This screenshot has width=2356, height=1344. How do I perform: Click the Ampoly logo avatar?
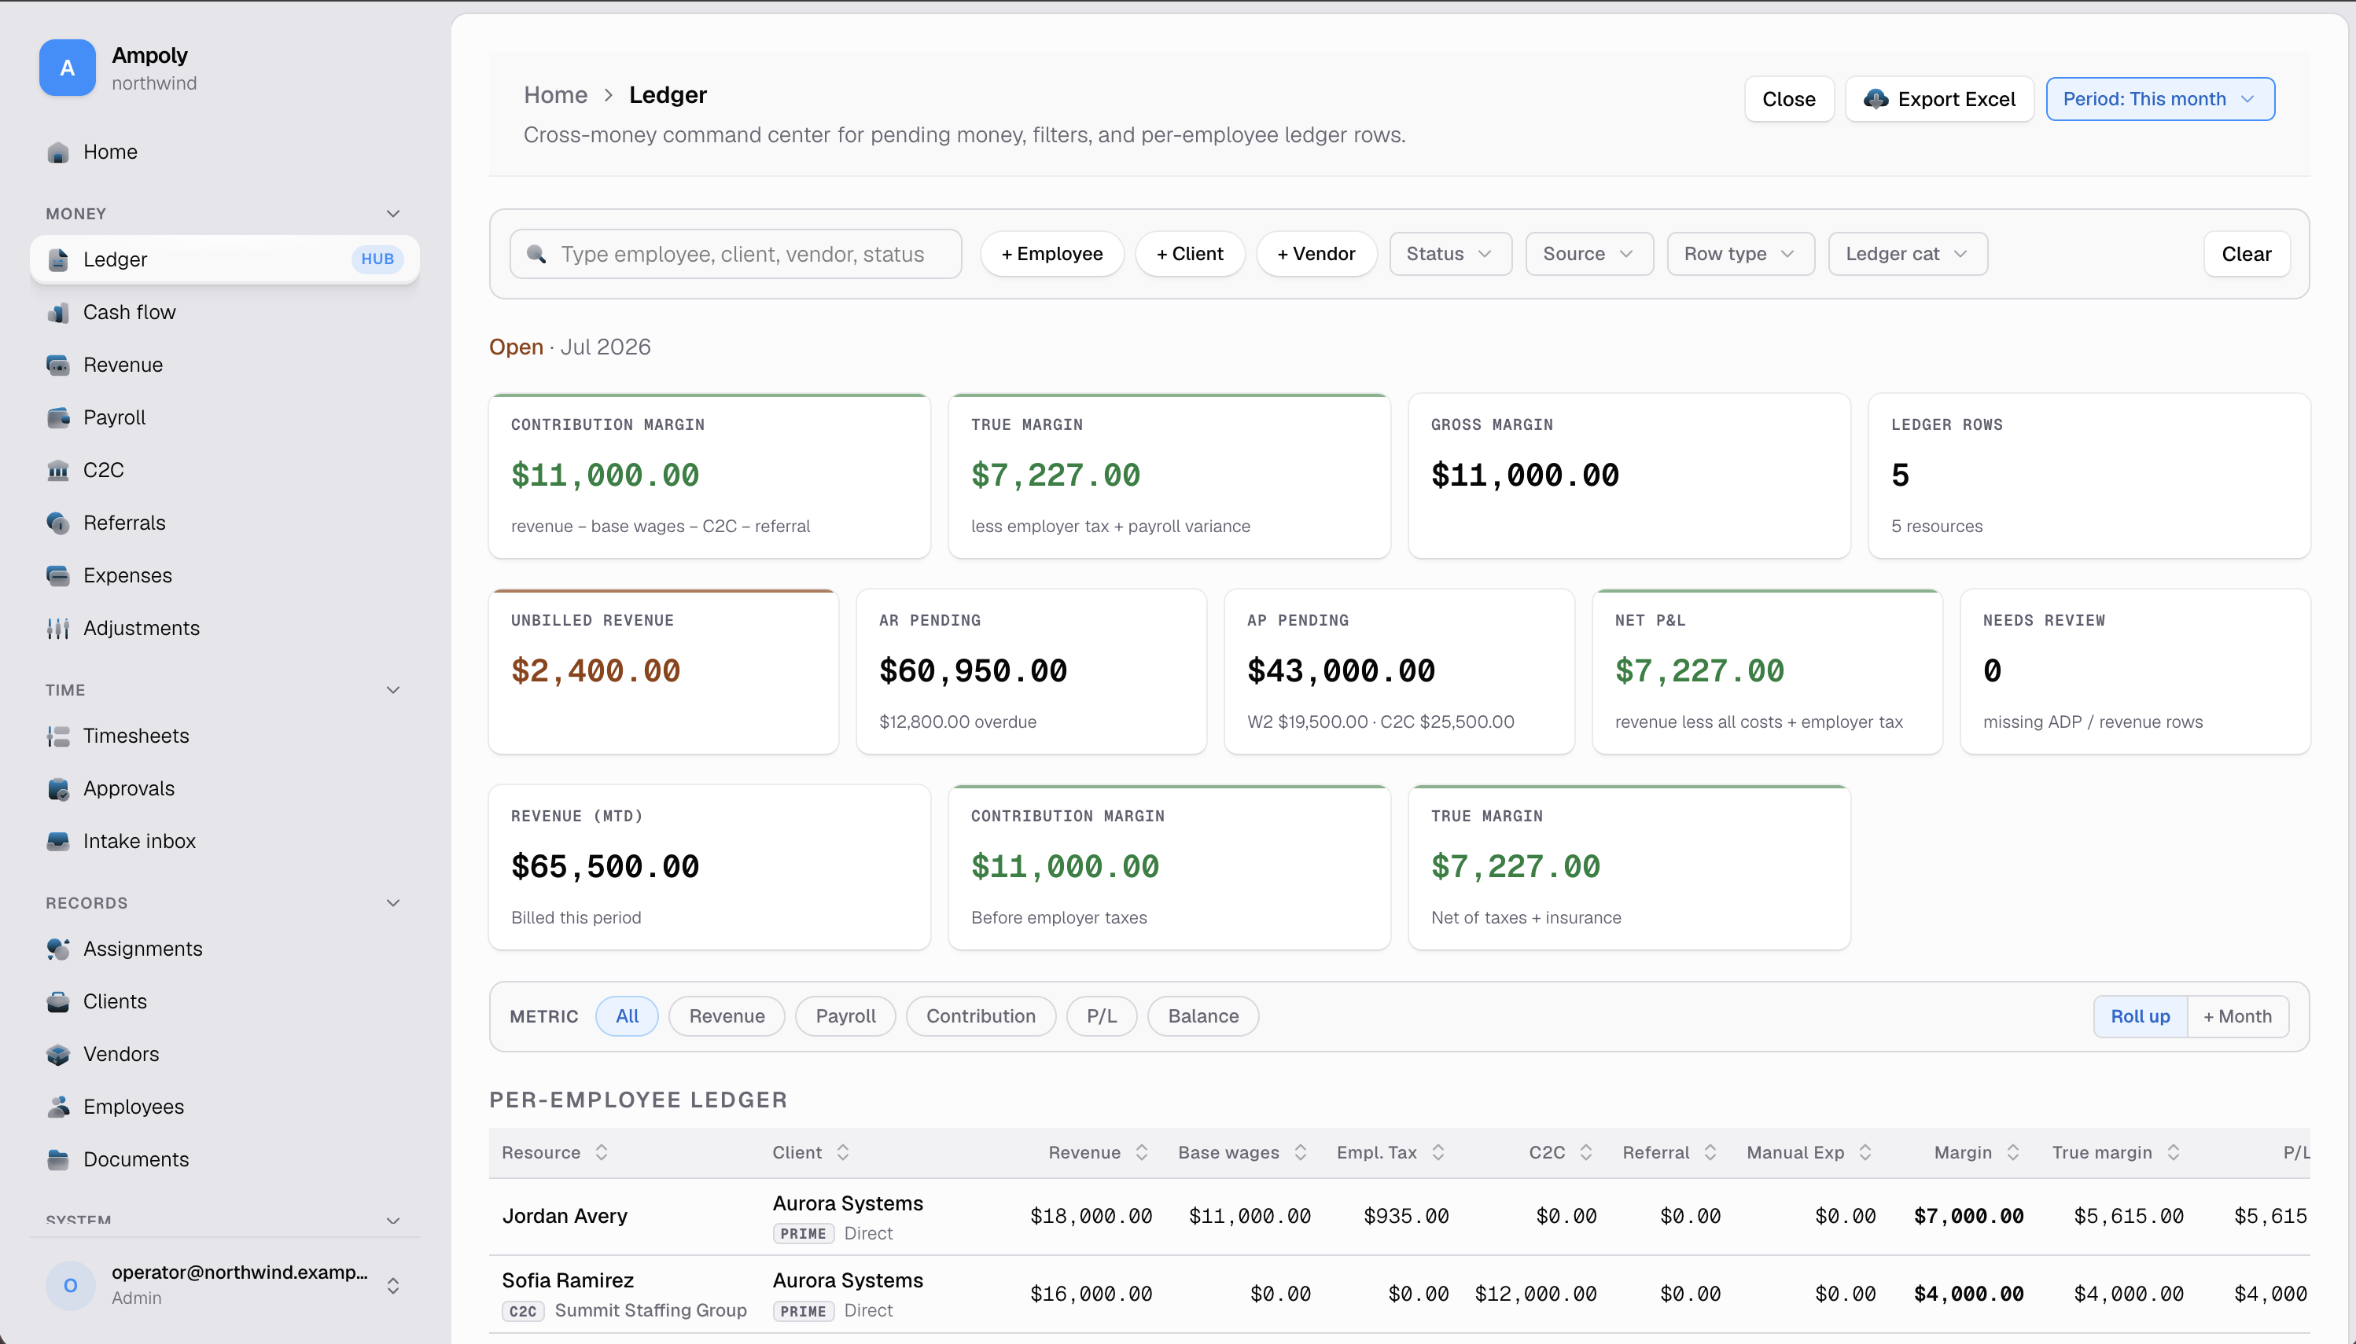click(x=68, y=68)
